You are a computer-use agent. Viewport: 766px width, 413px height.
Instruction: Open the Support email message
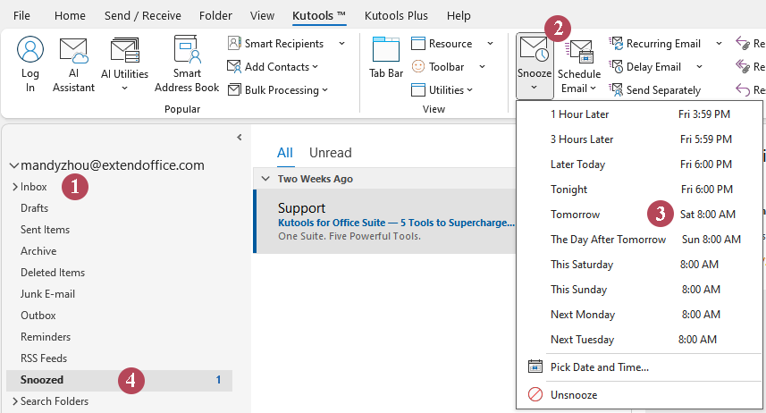point(385,222)
